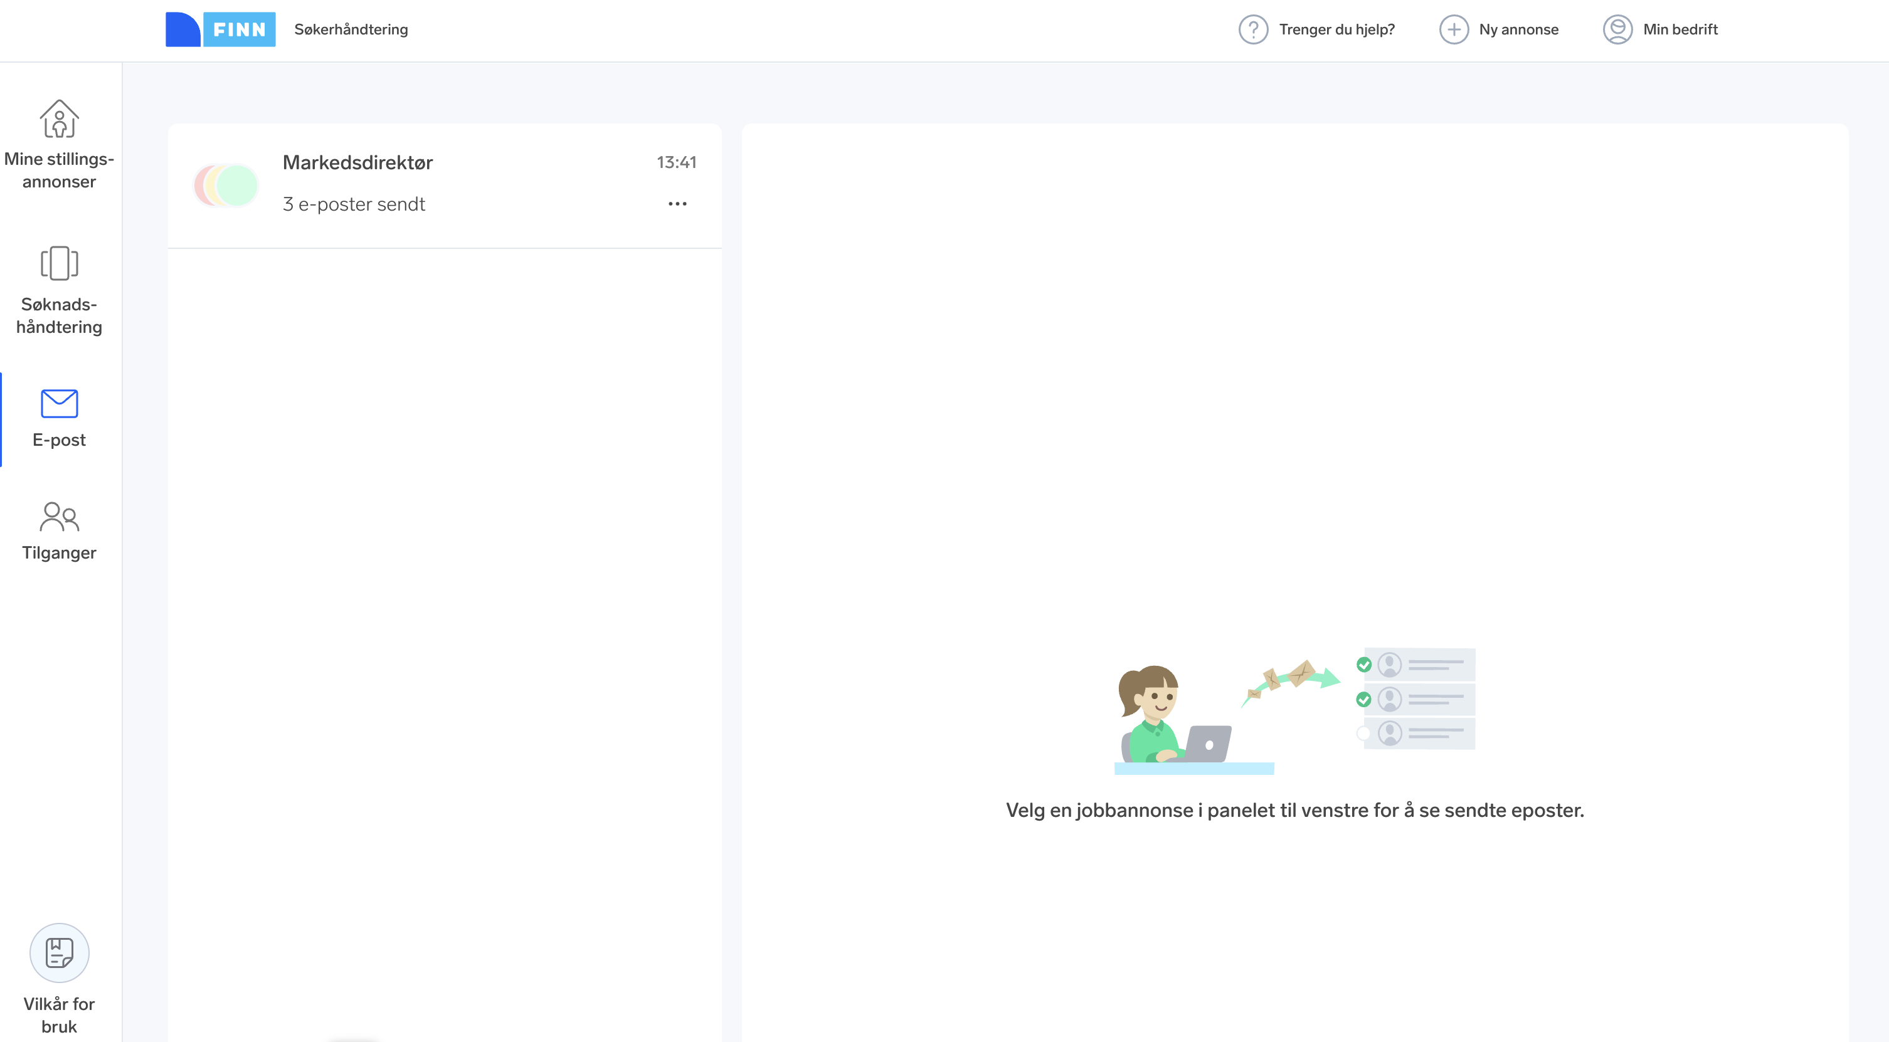Click the Min bedrift profile icon

pos(1617,29)
